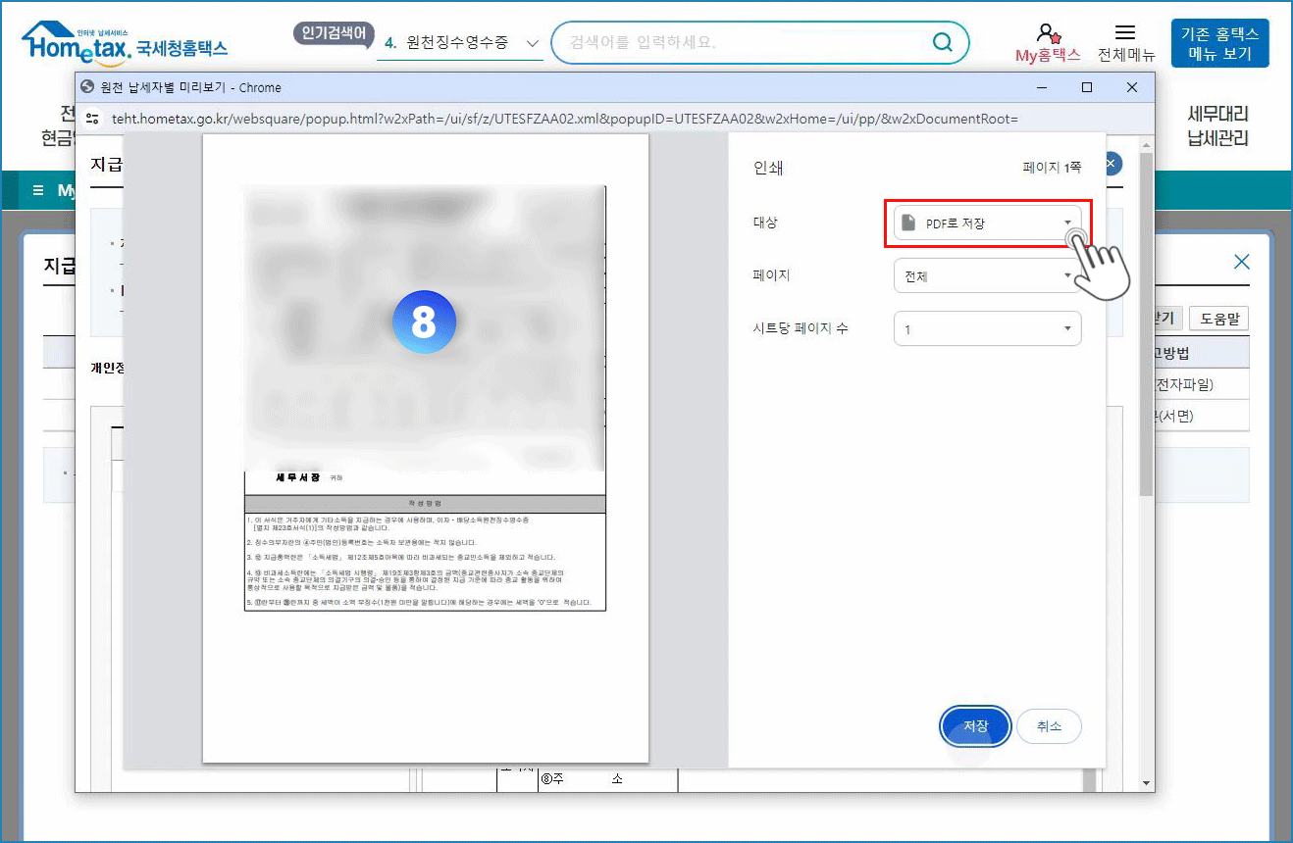Viewport: 1293px width, 843px height.
Task: Open 세무대리 납세관리 menu
Action: (x=1217, y=125)
